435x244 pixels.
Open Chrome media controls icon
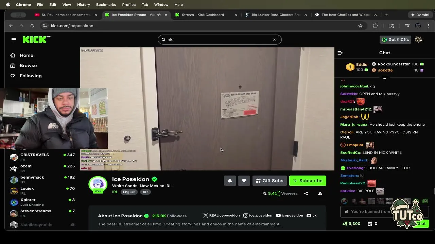(407, 26)
